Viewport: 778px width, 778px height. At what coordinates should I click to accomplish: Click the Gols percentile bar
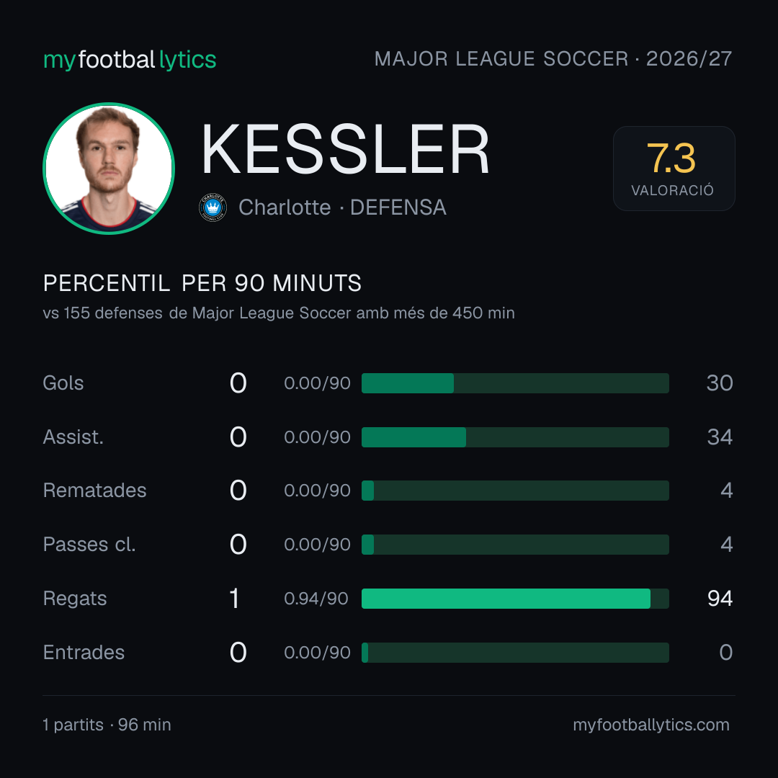click(515, 383)
